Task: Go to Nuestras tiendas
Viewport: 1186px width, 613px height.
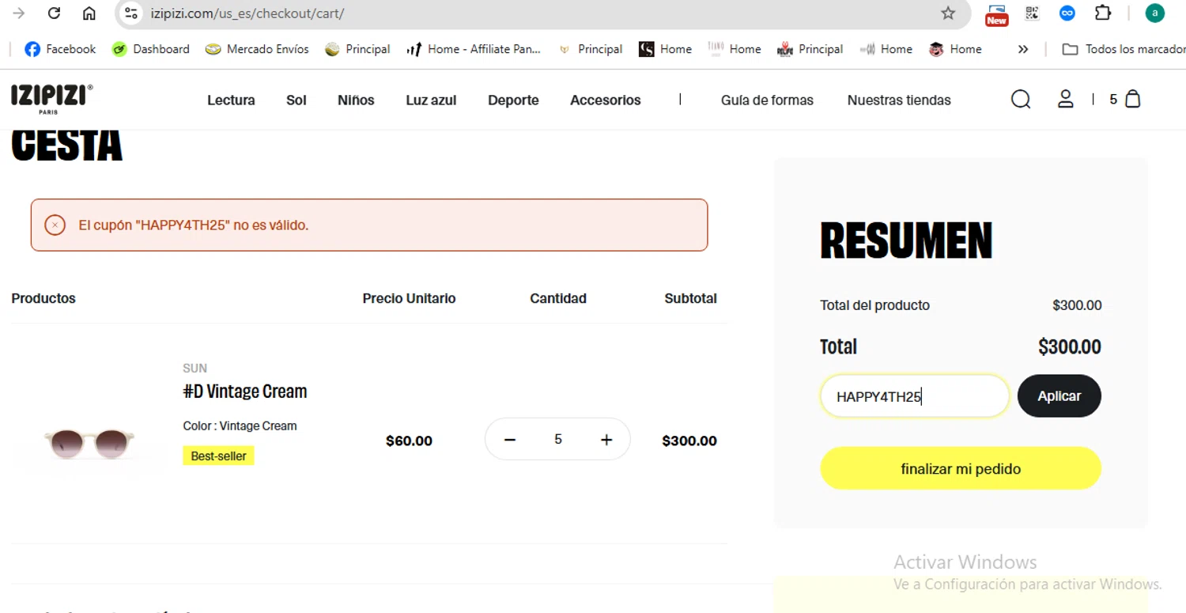Action: [899, 100]
